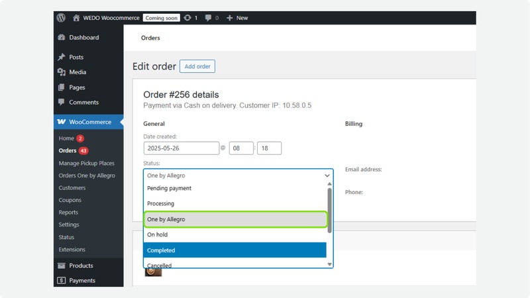Open Dashboard from the sidebar

point(83,38)
